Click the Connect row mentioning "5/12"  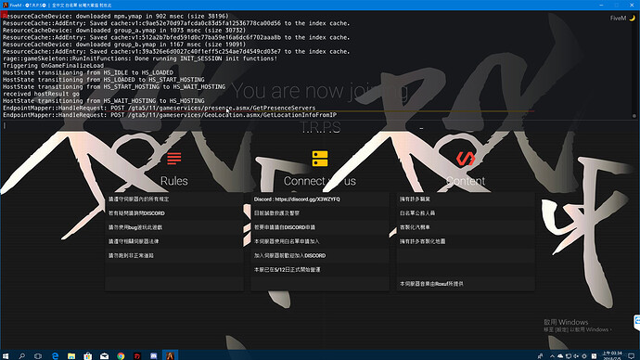320,270
